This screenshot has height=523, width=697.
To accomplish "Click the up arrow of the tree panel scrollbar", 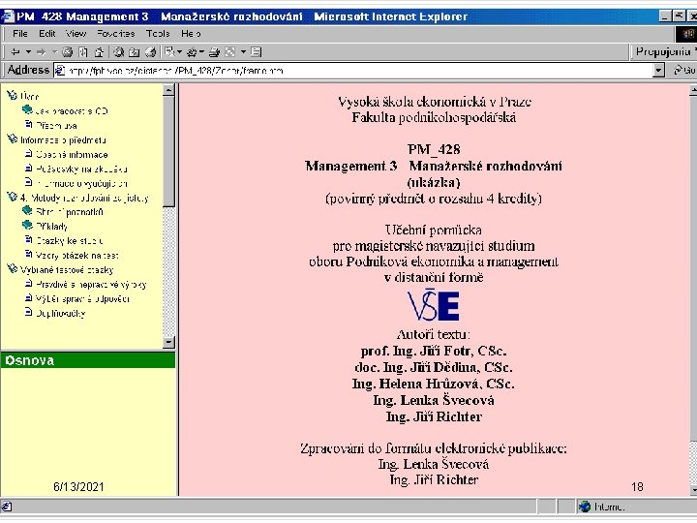I will [168, 90].
